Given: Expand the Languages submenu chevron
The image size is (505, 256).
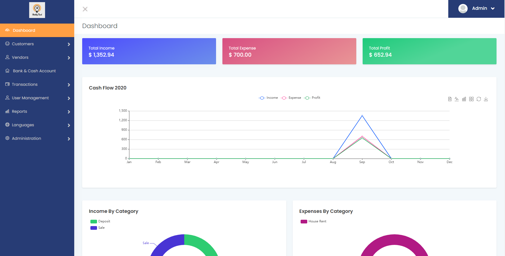Looking at the screenshot, I should tap(69, 125).
